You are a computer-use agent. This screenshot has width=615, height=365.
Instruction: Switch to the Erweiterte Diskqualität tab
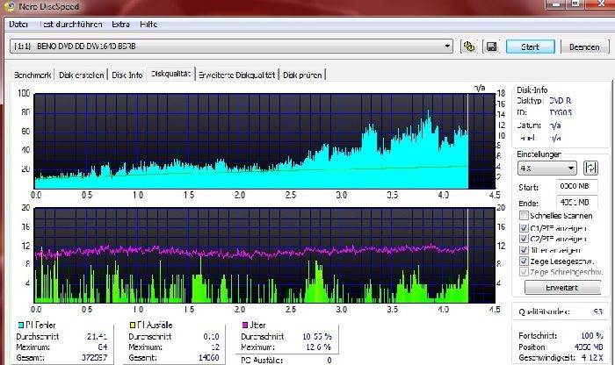[237, 75]
